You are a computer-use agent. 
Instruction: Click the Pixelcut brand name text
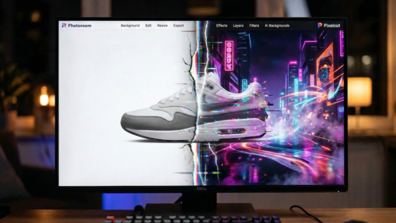pyautogui.click(x=332, y=25)
